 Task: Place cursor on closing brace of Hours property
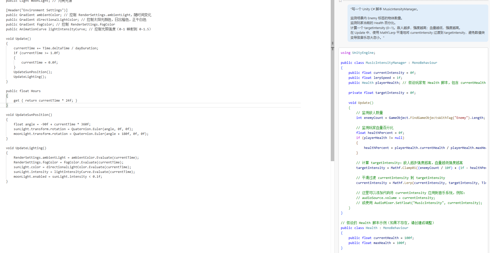click(7, 105)
